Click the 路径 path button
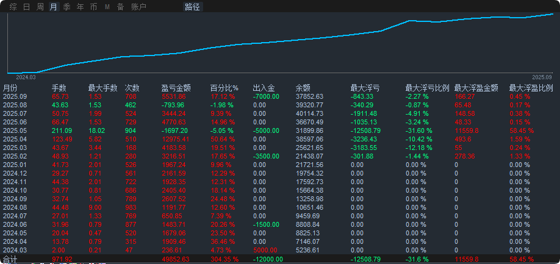This screenshot has height=264, width=560. tap(193, 7)
